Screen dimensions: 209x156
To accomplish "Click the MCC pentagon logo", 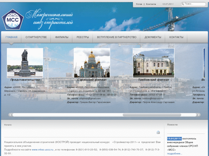I will [13, 19].
